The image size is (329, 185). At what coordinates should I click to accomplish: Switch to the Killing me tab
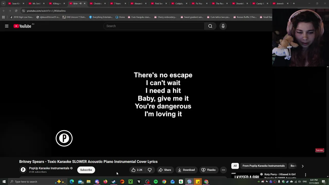point(57,4)
